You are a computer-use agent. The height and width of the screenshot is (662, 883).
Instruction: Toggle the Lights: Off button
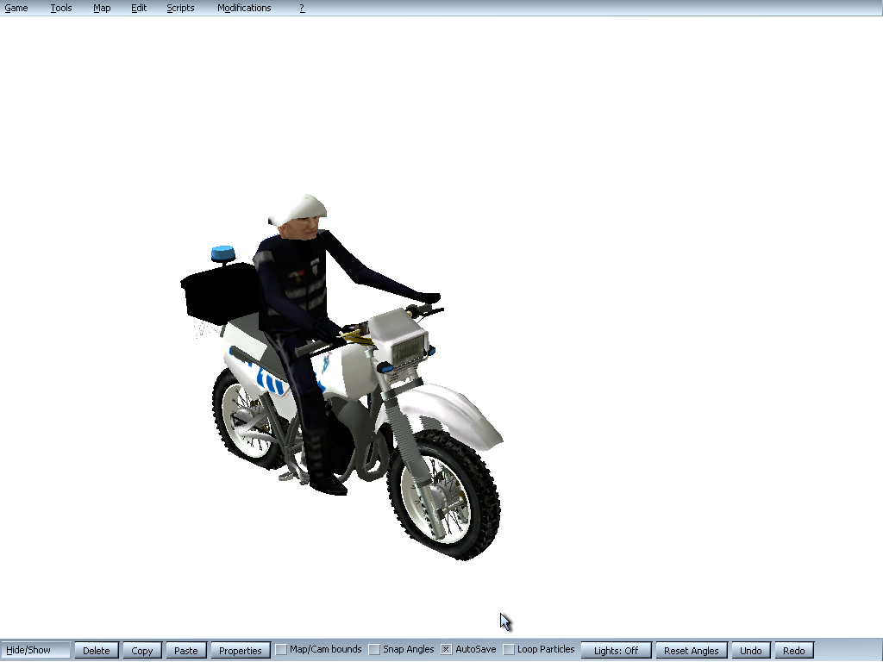(616, 650)
